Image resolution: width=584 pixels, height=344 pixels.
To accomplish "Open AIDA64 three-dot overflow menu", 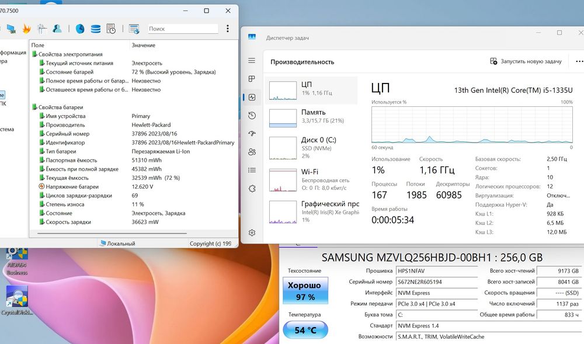I will (x=228, y=29).
